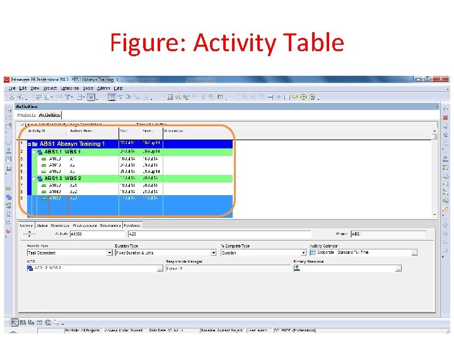Click the Activity Usage Profile bottom icon
Screen dimensions: 454x341
(x=32, y=322)
